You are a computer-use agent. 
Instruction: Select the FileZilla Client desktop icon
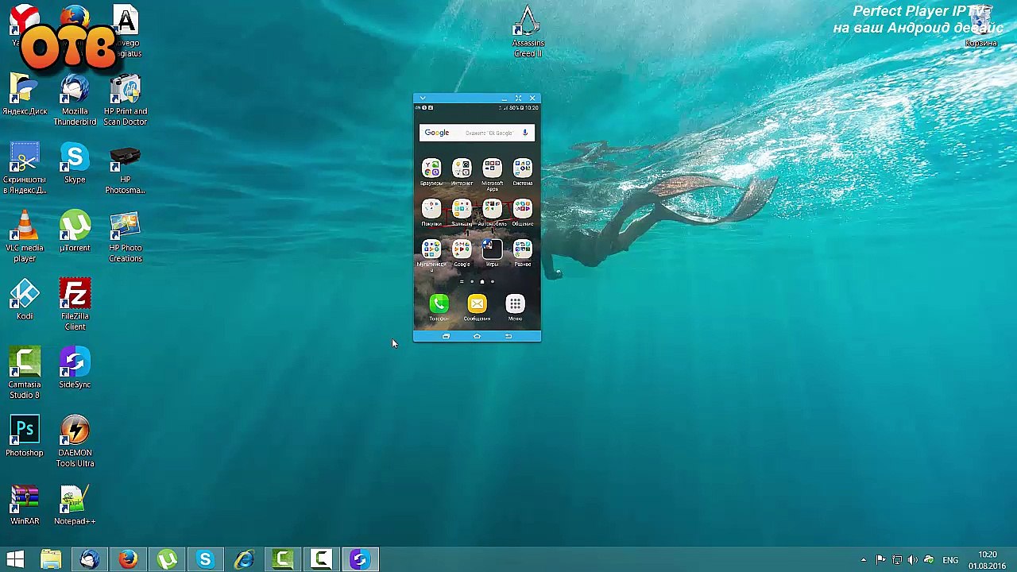[75, 304]
